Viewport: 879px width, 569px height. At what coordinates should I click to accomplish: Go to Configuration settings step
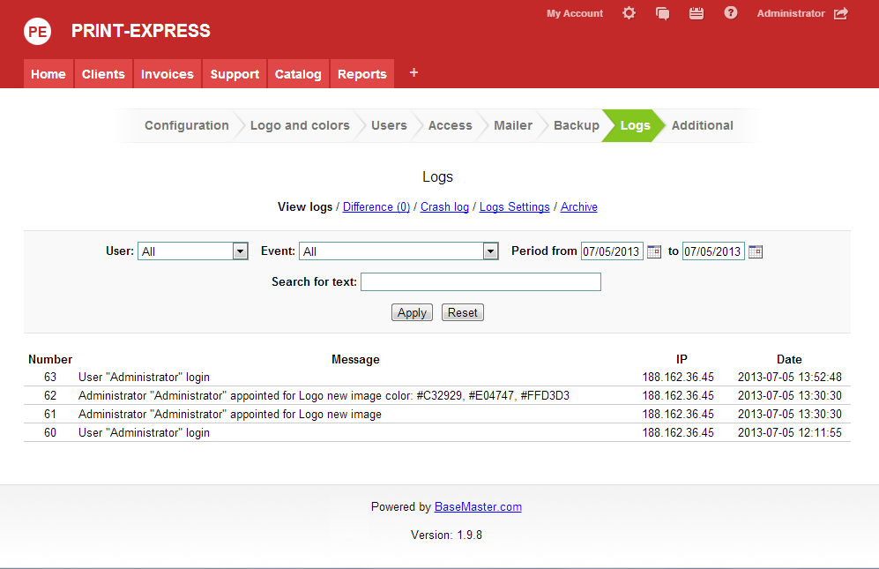pos(187,125)
